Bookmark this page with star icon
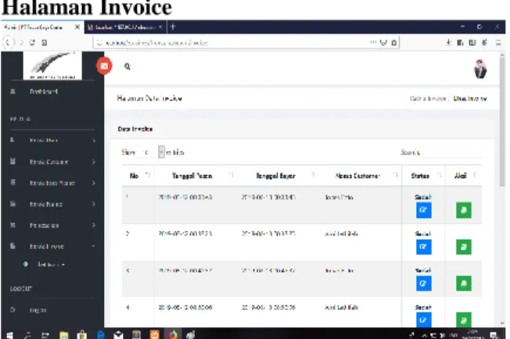Screen dimensions: 510x339 (394, 42)
